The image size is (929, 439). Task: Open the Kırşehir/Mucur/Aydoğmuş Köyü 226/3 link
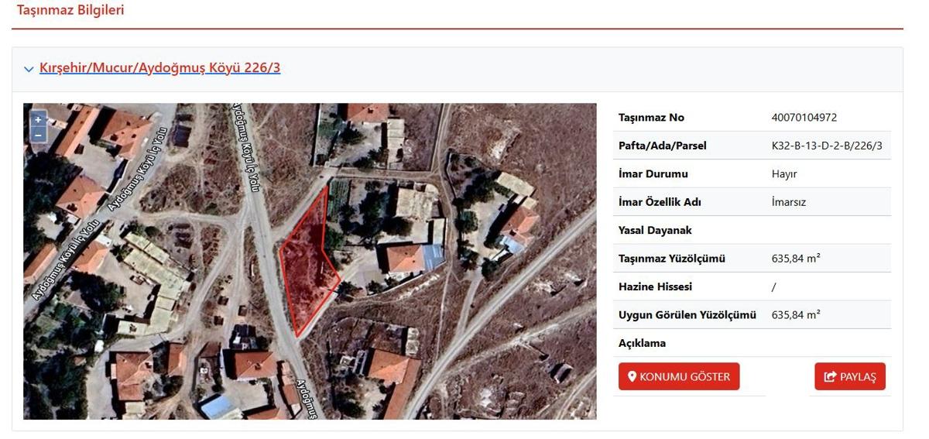tap(159, 68)
